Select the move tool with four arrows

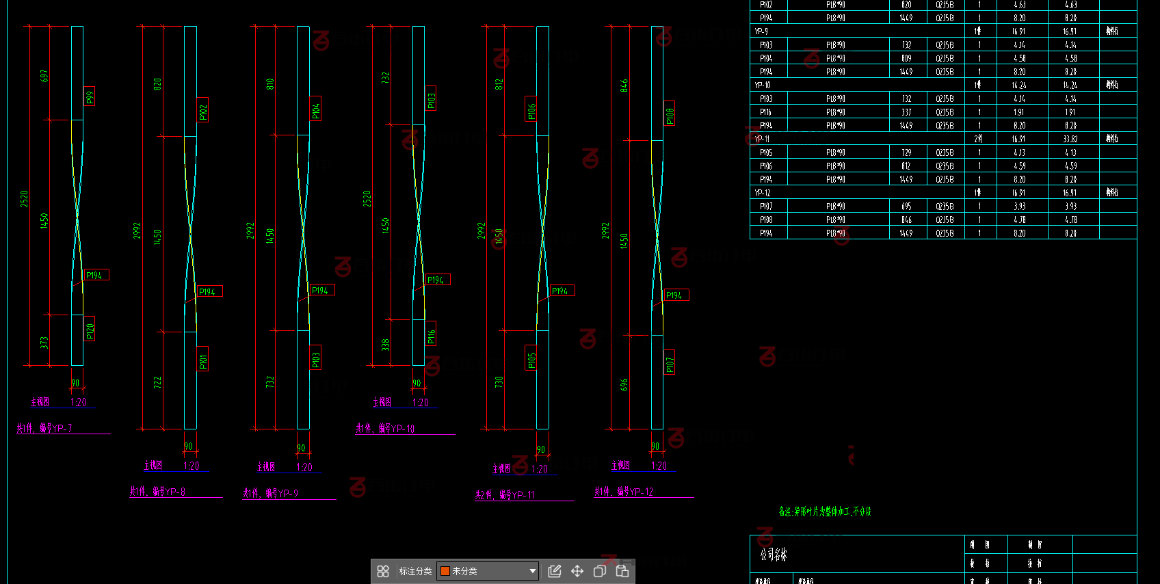pyautogui.click(x=577, y=571)
